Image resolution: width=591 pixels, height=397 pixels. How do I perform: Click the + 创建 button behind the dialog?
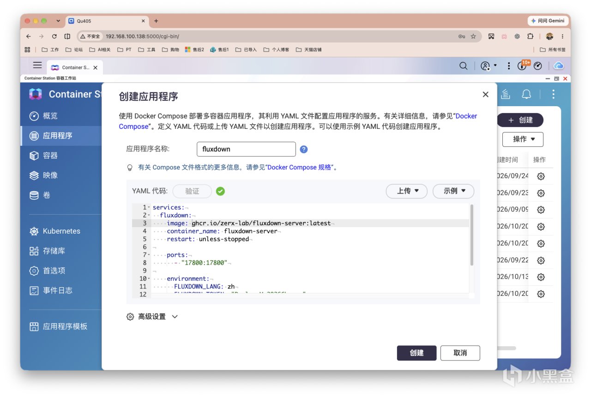(x=520, y=120)
